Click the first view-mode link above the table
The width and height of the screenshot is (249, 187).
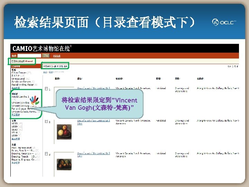[x=45, y=72]
